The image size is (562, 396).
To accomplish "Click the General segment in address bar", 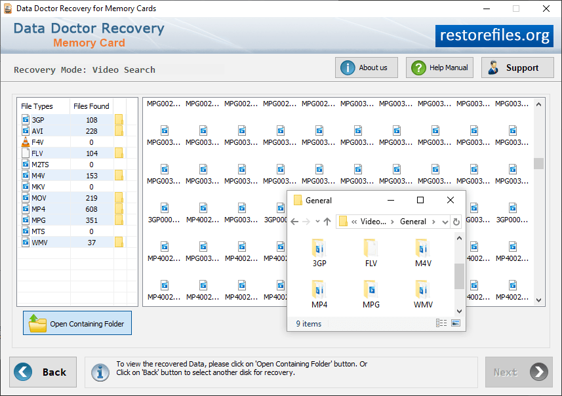I will pos(413,222).
